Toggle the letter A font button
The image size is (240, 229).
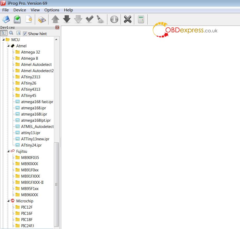[18, 33]
